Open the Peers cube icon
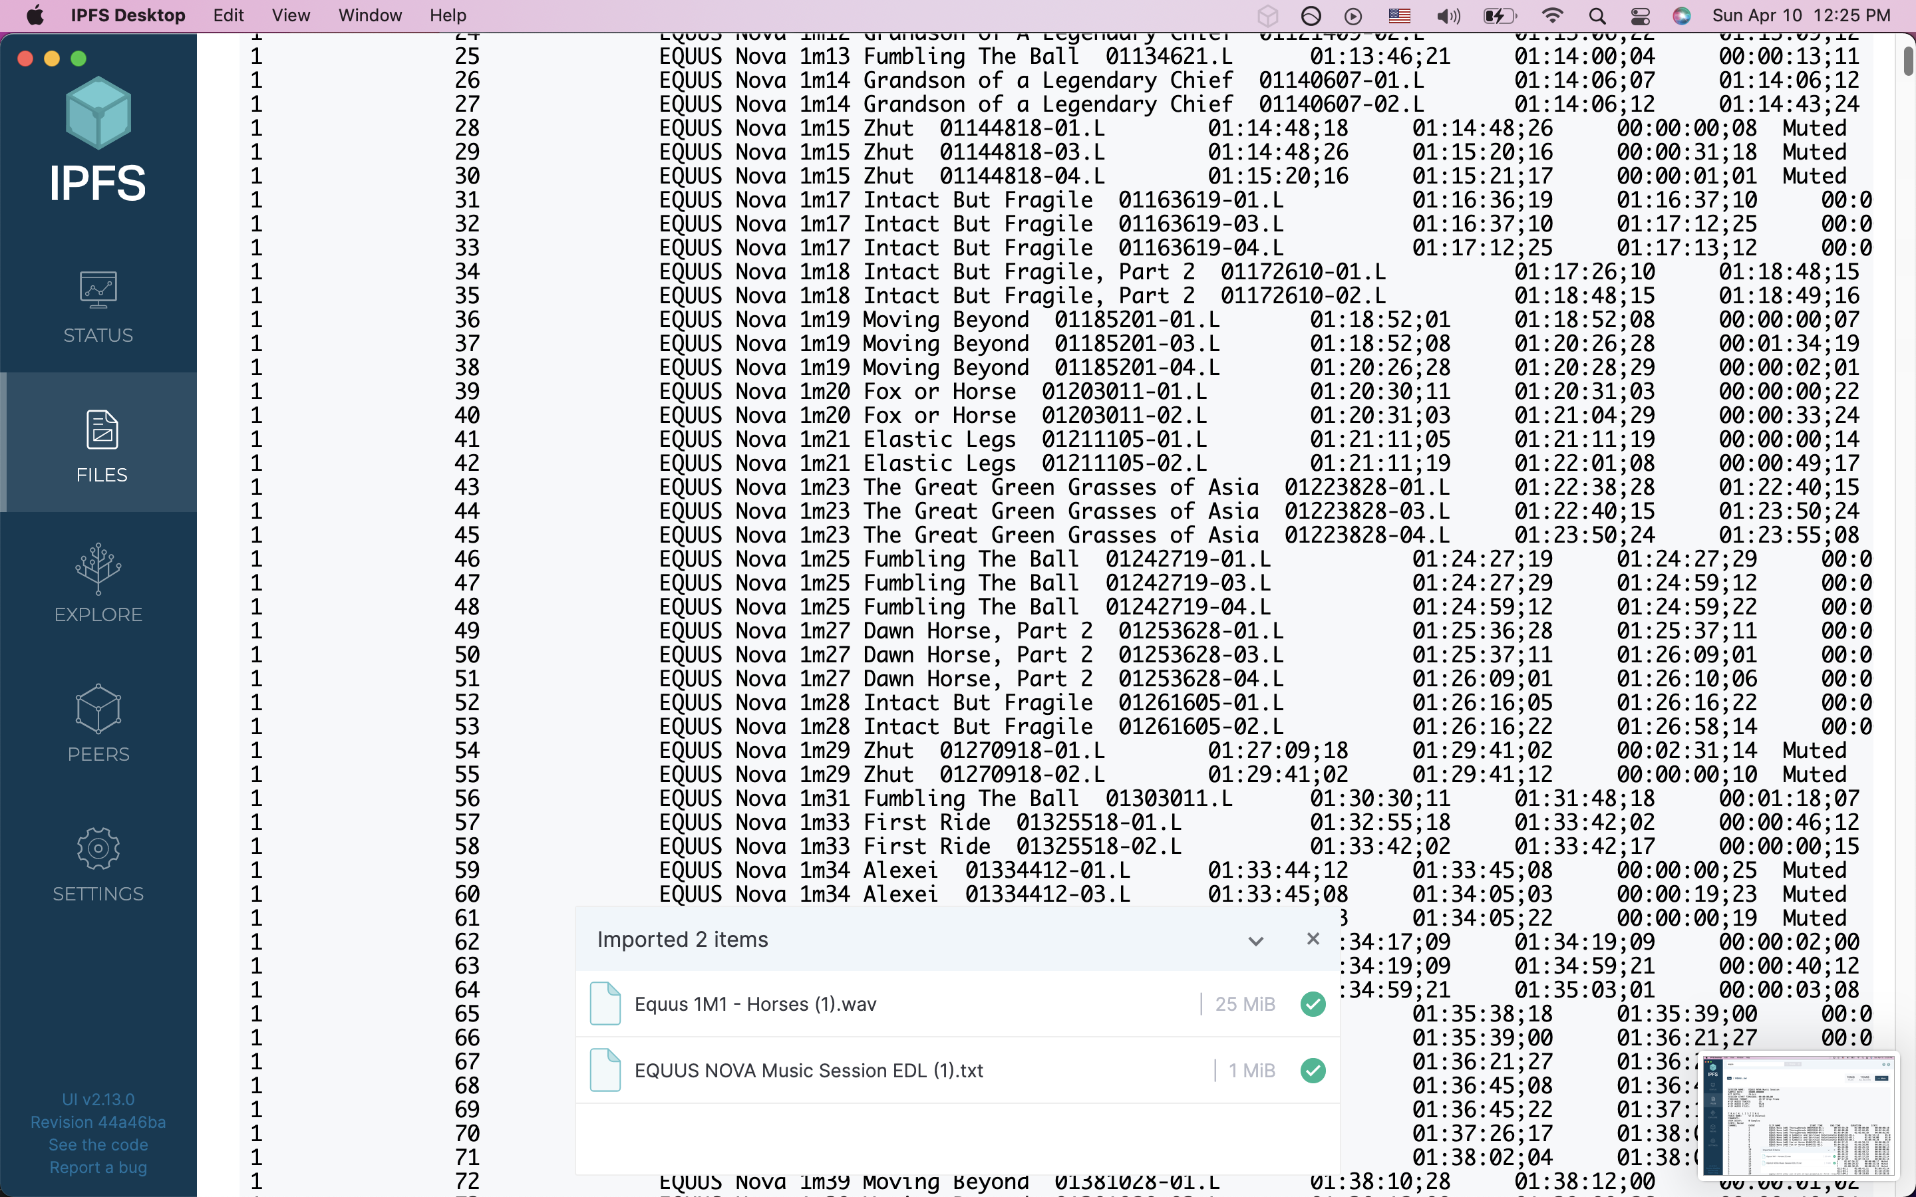This screenshot has width=1916, height=1197. (98, 708)
